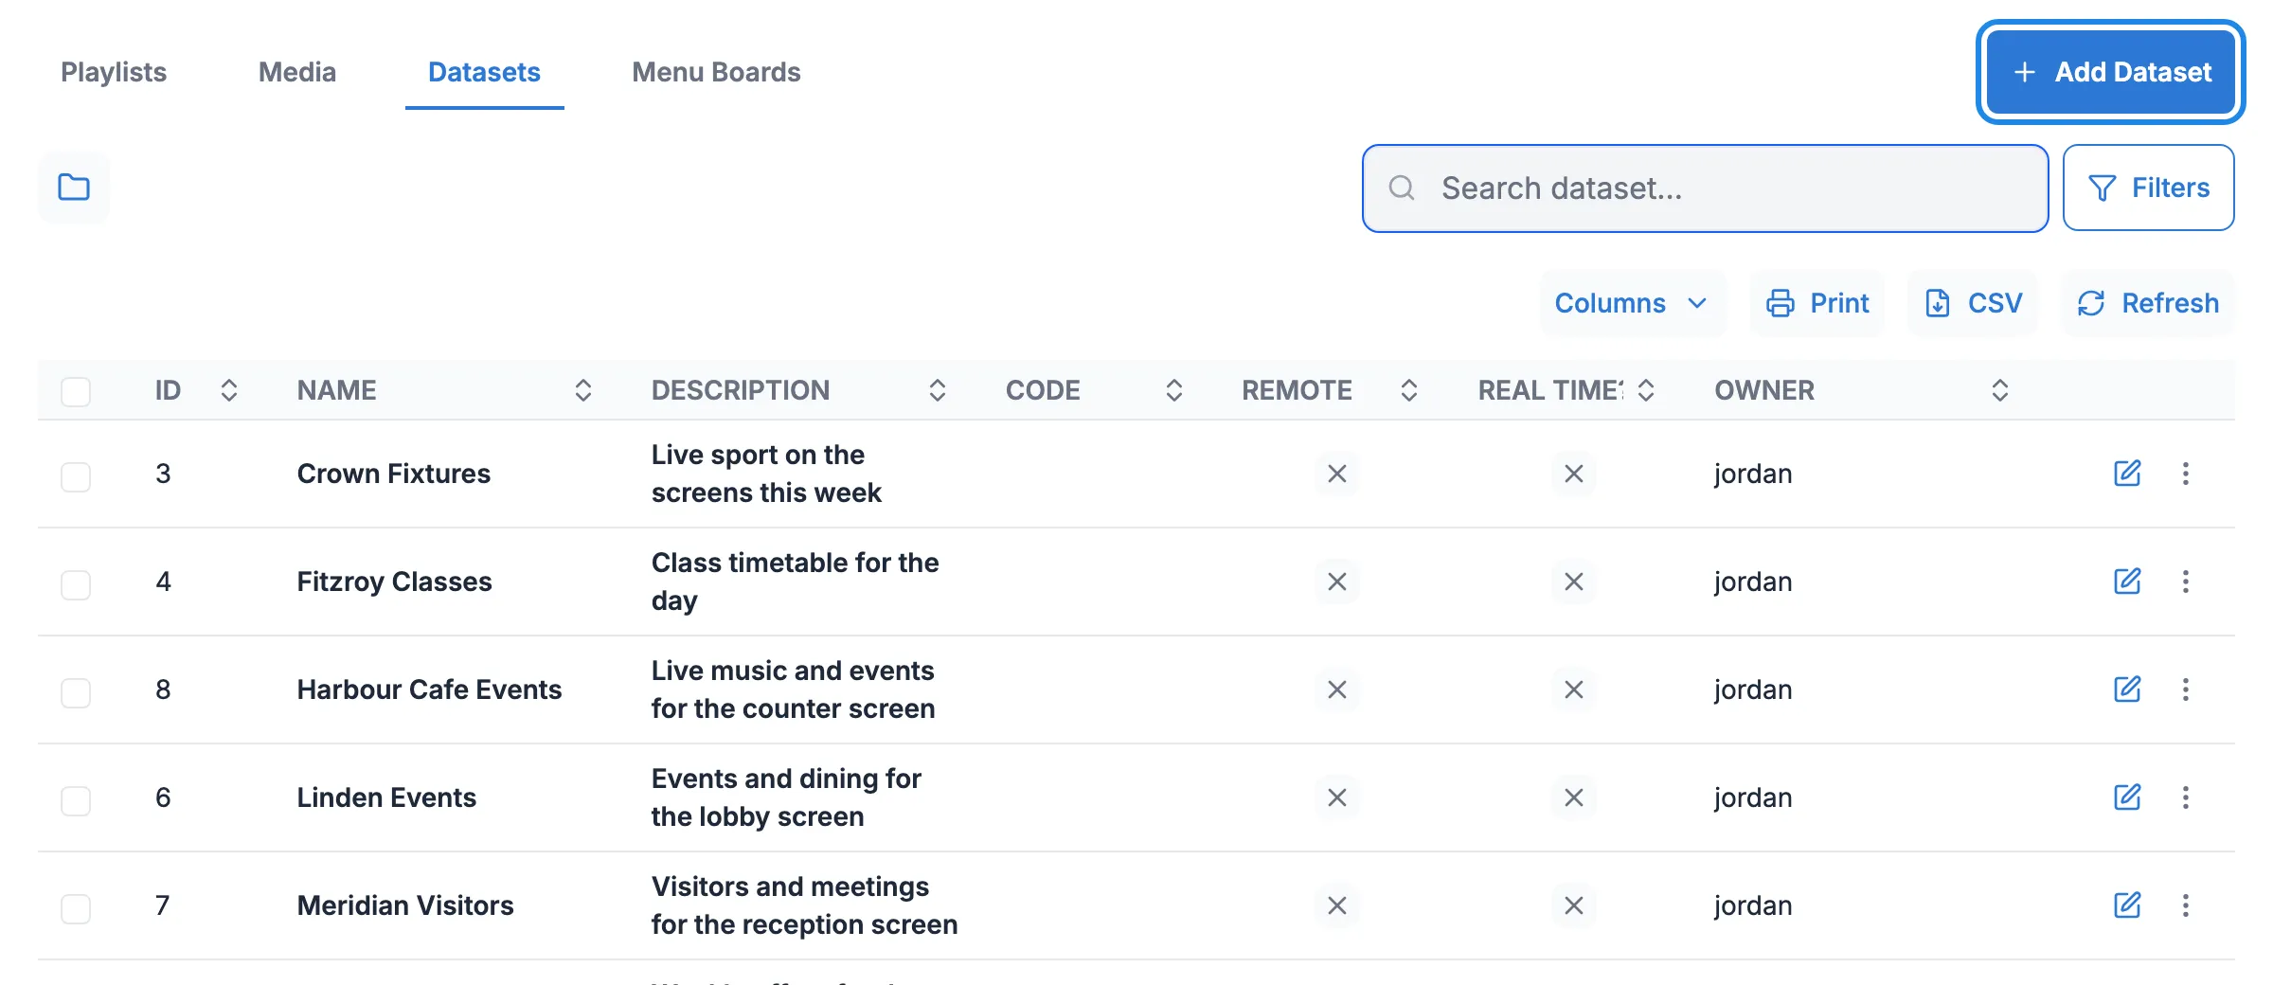
Task: Click the Crown Fixtures name
Action: pyautogui.click(x=394, y=474)
